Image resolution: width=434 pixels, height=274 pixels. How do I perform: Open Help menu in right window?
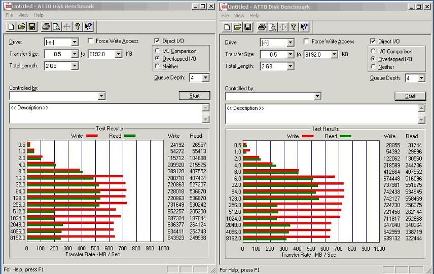(255, 16)
